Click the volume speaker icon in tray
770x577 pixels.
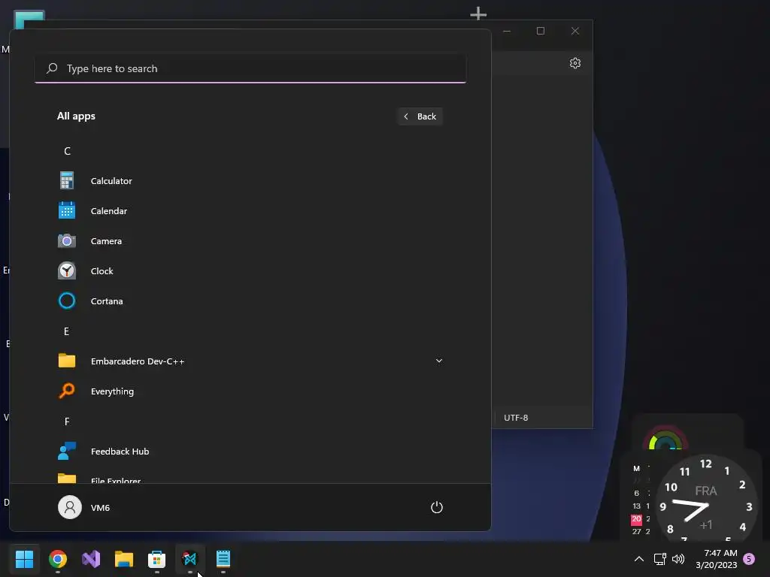click(678, 559)
